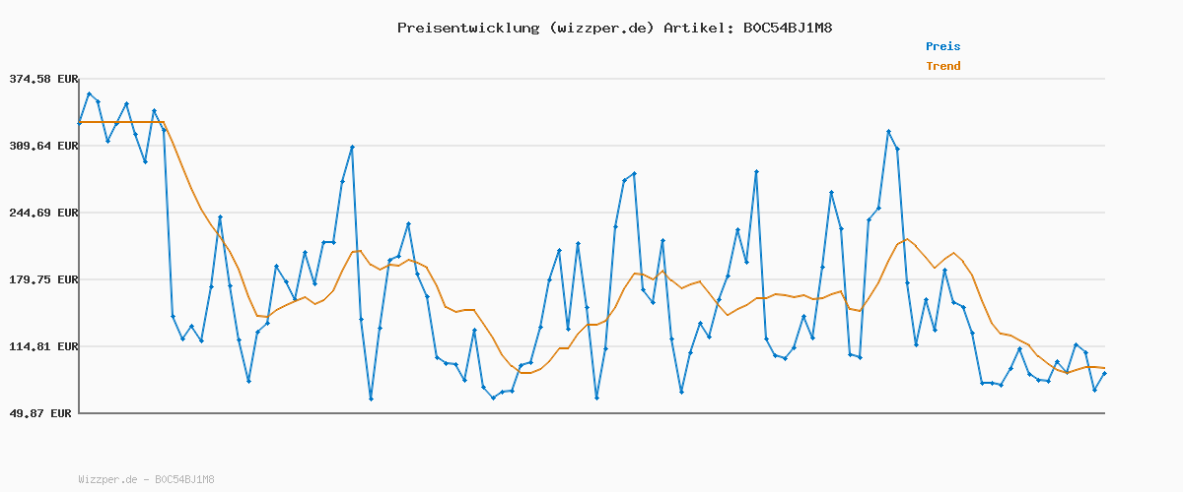
Task: Click the 374.58 EUR axis label
Action: click(x=41, y=79)
